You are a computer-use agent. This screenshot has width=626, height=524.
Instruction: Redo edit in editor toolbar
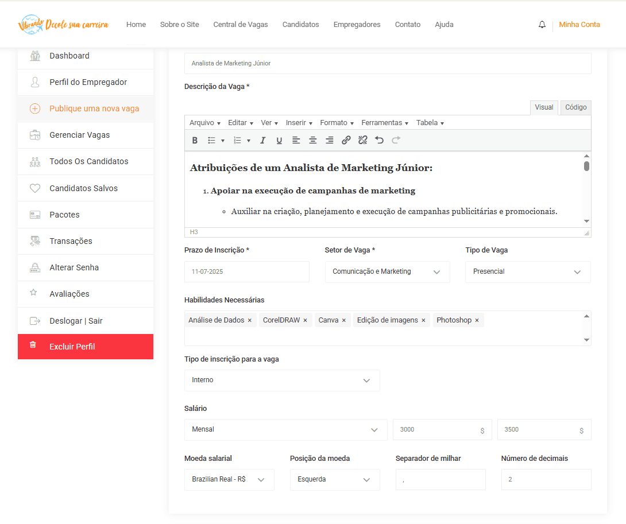pos(396,140)
